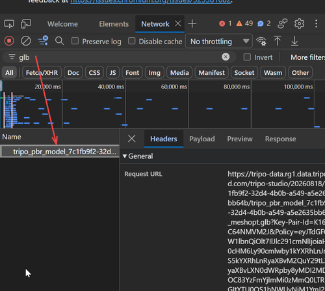This screenshot has height=291, width=325.
Task: Open the No throttling dropdown
Action: click(x=219, y=41)
